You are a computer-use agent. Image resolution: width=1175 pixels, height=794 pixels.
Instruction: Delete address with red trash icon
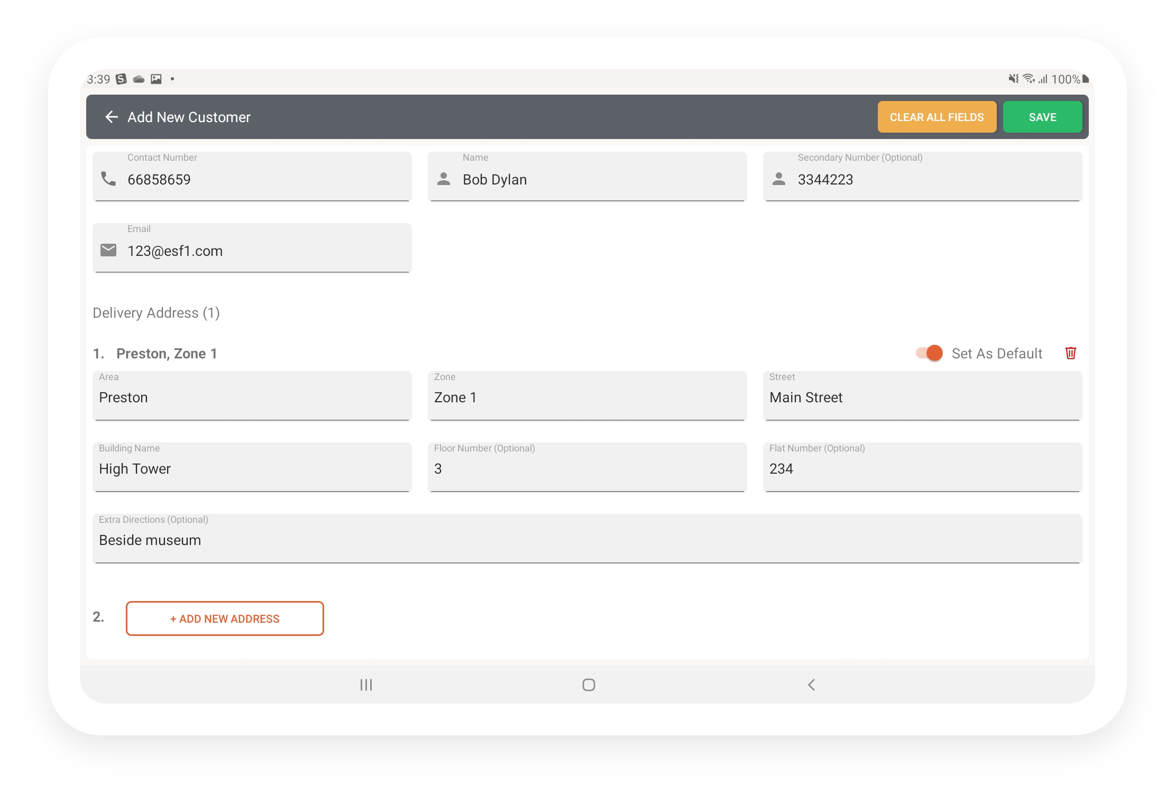(x=1070, y=353)
